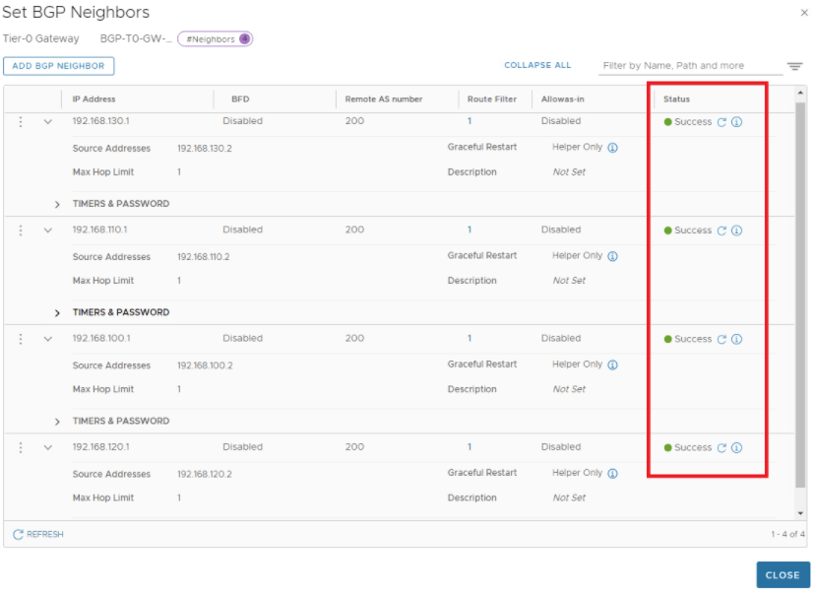This screenshot has height=594, width=816.
Task: Expand Timers & Password for 192.168.100.1
Action: (x=58, y=422)
